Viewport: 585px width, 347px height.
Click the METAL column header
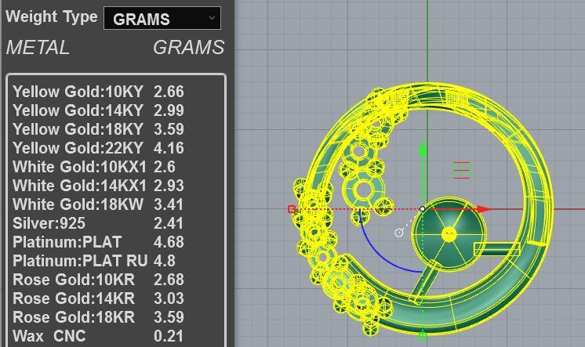pyautogui.click(x=38, y=48)
